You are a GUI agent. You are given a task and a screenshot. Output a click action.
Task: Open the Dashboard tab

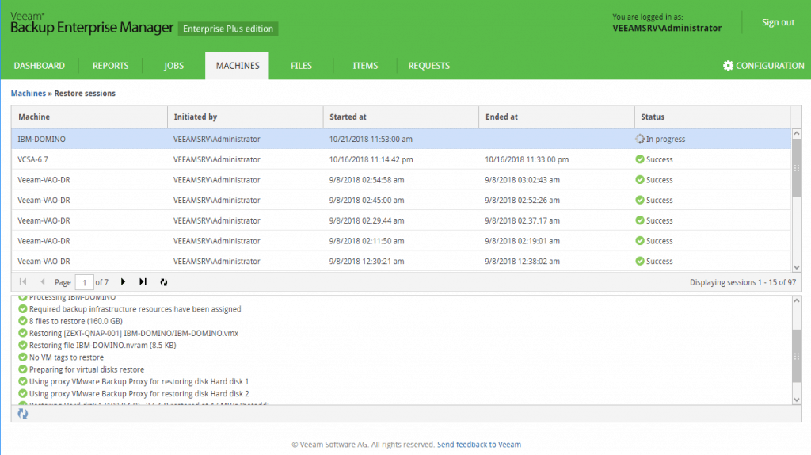[x=40, y=66]
